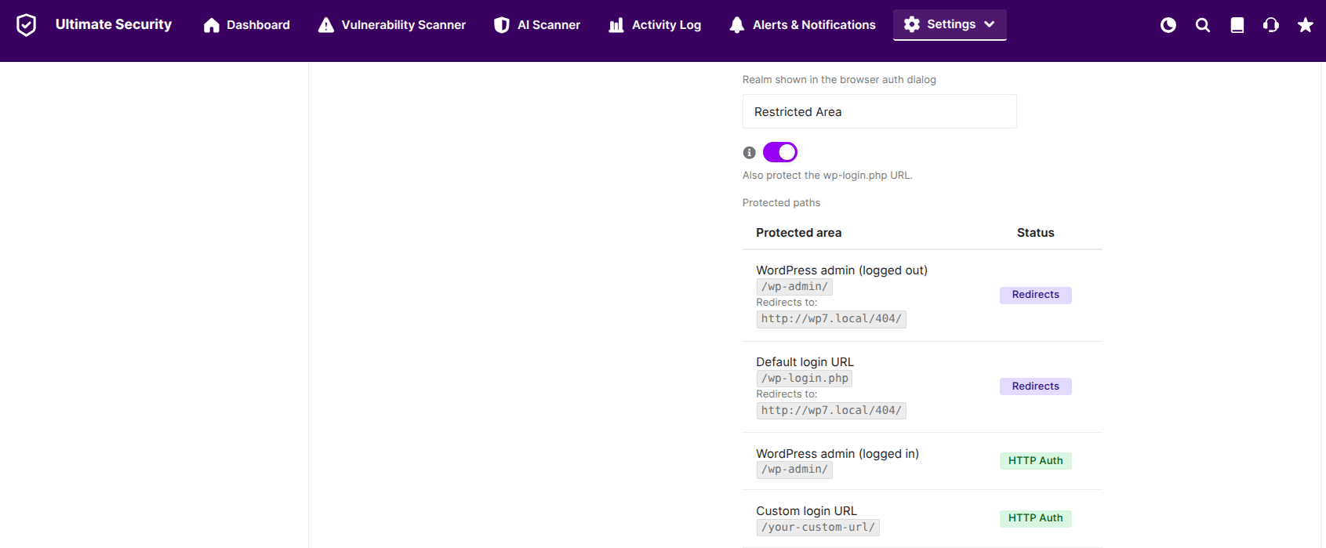The height and width of the screenshot is (548, 1326).
Task: Click the Vulnerability Scanner warning triangle icon
Action: [x=326, y=25]
